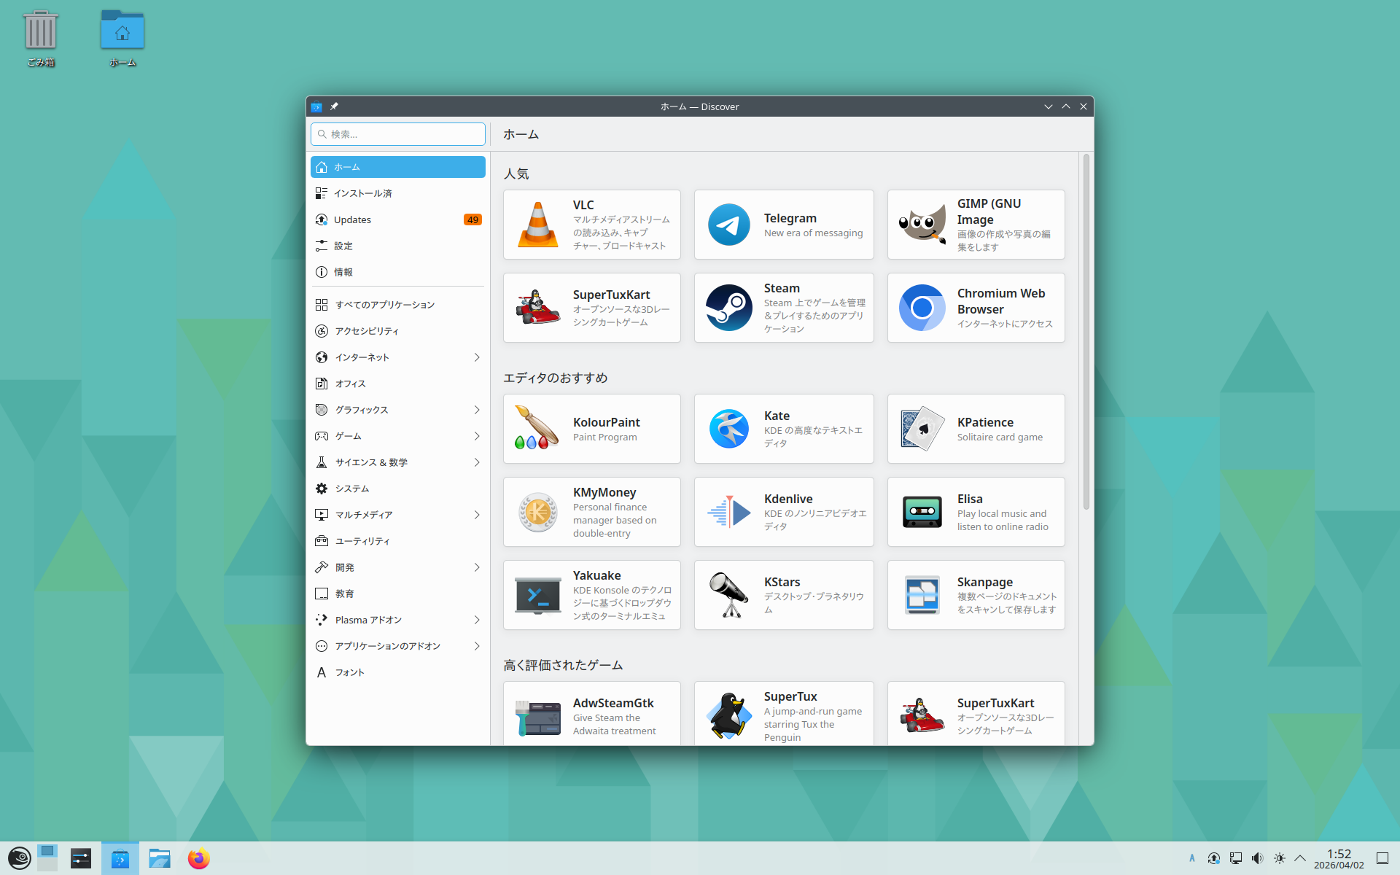
Task: Launch Firefox from the taskbar
Action: 198,858
